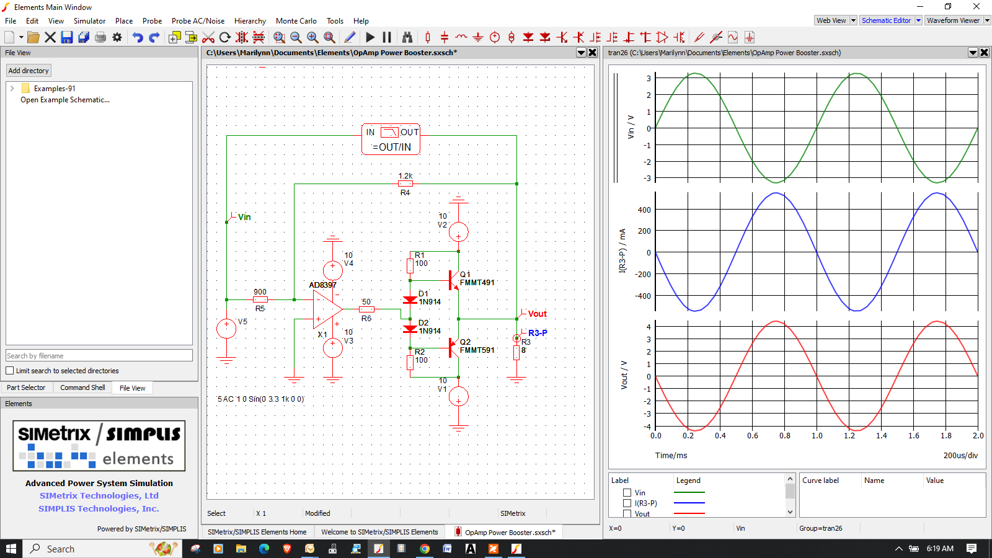The image size is (992, 558).
Task: Click the Undo arrow icon
Action: pos(138,37)
